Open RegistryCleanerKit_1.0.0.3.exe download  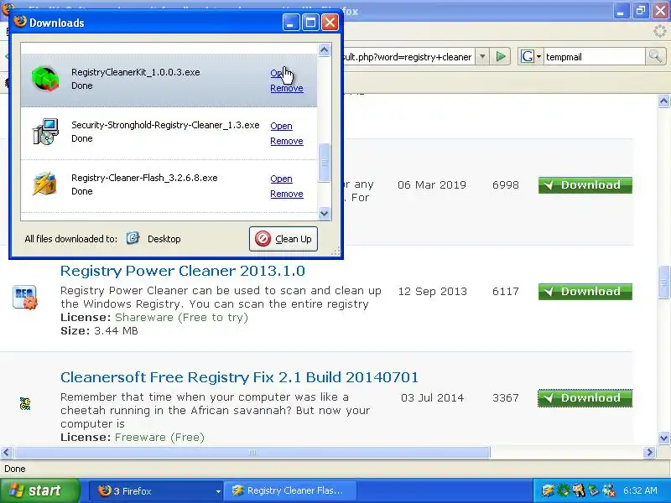(x=281, y=73)
